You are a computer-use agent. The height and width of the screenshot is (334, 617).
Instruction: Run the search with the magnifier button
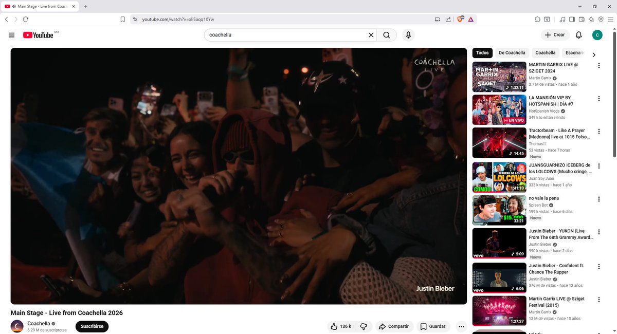(387, 35)
